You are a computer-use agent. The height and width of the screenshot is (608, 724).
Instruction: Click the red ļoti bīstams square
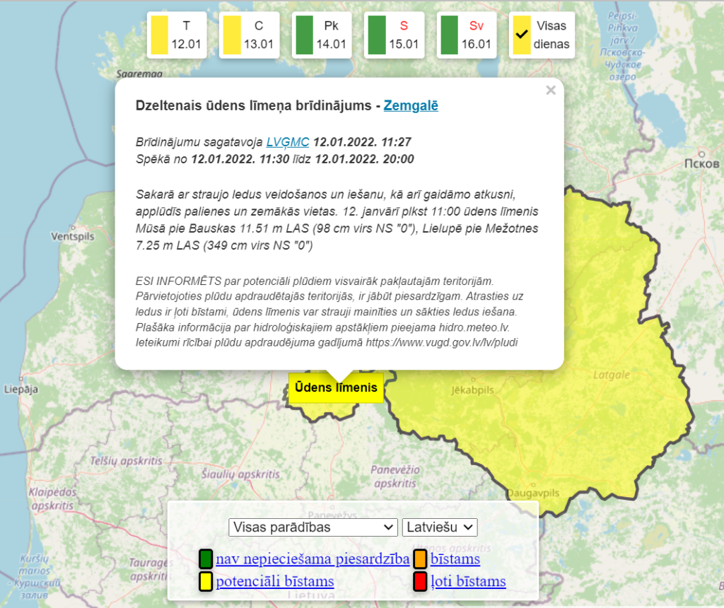(420, 582)
